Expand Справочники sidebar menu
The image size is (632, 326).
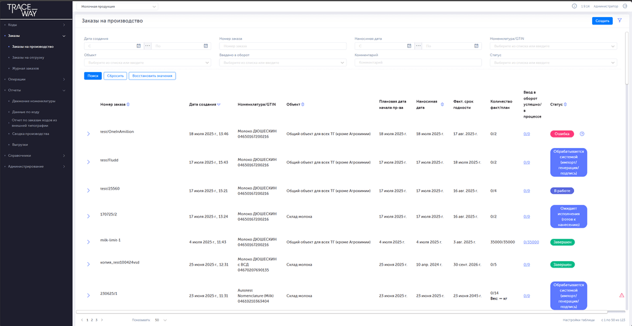36,156
